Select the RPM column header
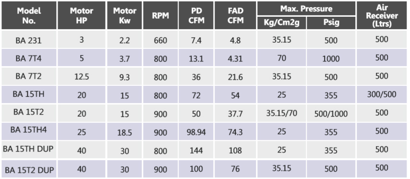Screen dimensions: 410x179 (x=160, y=15)
